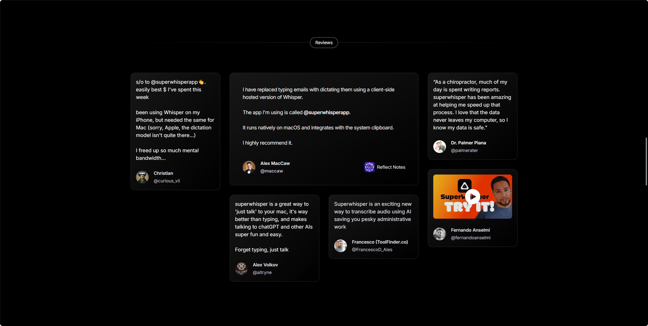Click the page vertical scrollbar thumb

646,162
